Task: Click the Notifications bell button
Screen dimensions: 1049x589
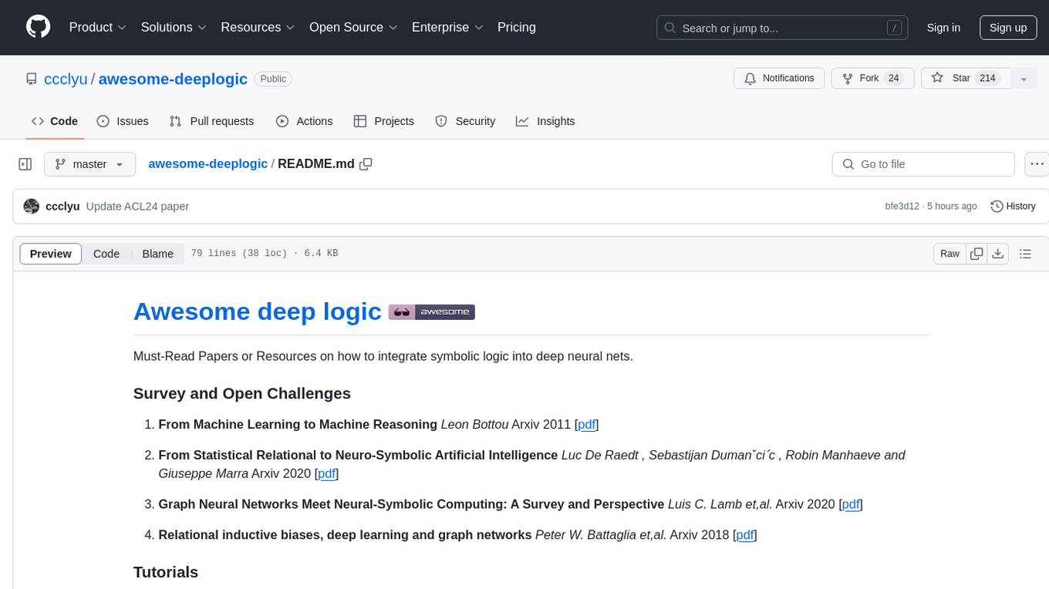Action: pyautogui.click(x=779, y=79)
